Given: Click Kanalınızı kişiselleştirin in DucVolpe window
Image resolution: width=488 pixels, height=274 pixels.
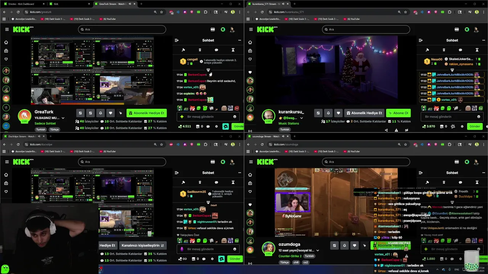Looking at the screenshot, I should click(143, 245).
